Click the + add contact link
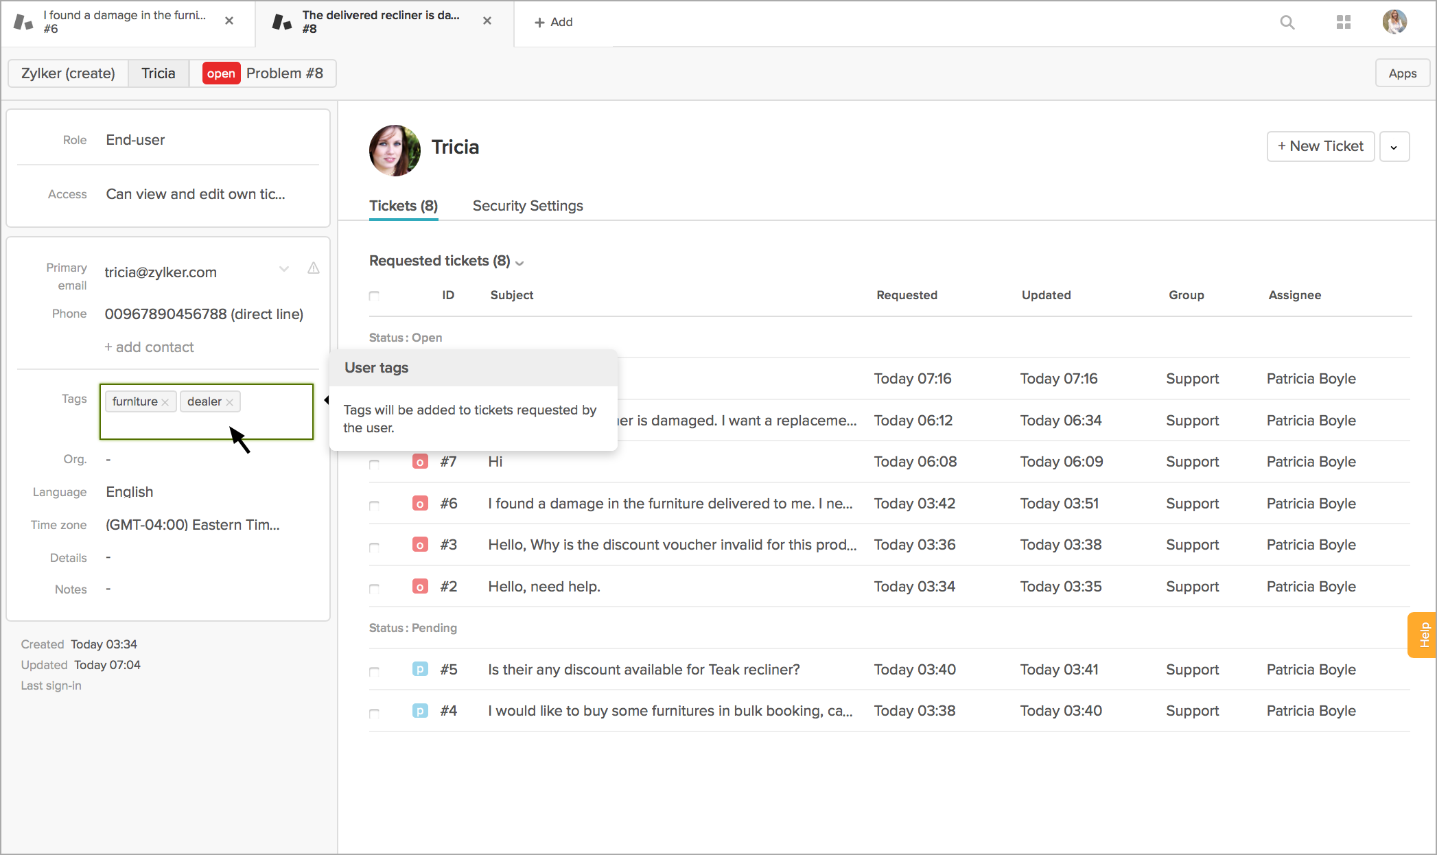This screenshot has width=1437, height=855. point(149,347)
